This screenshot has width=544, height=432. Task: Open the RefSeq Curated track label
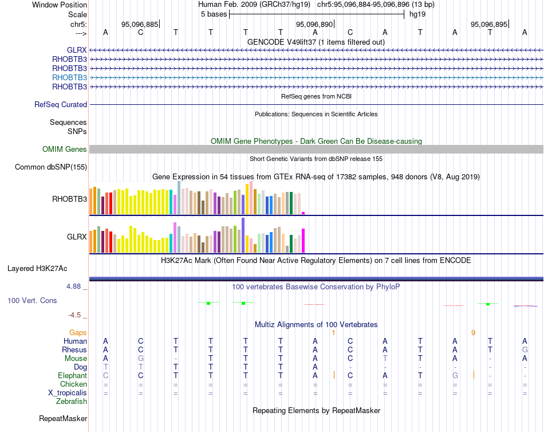tap(61, 104)
